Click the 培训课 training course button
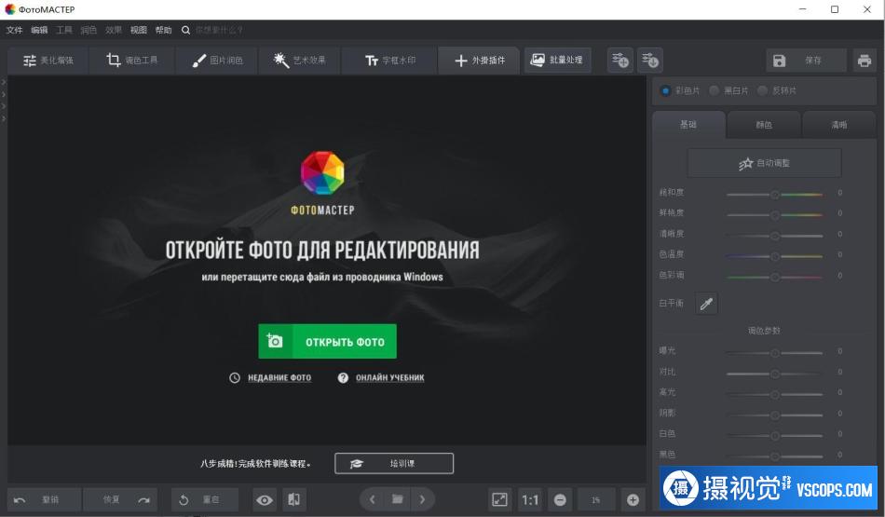Image resolution: width=885 pixels, height=517 pixels. (x=394, y=463)
